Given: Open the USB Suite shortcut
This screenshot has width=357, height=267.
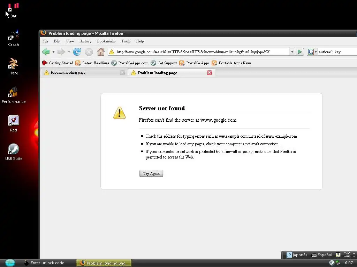Looking at the screenshot, I should click(x=14, y=152).
